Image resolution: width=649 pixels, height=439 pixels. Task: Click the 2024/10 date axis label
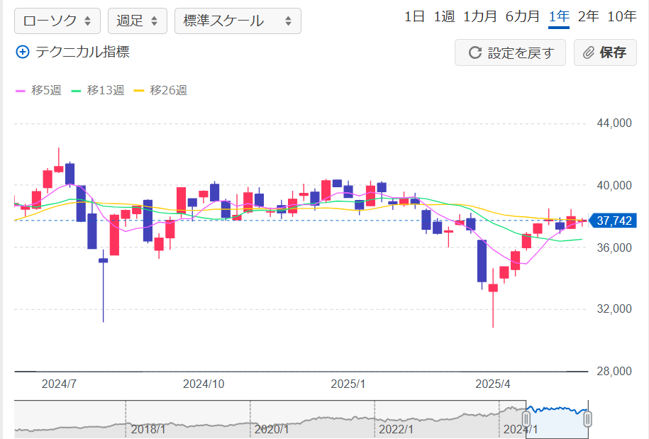tap(204, 384)
